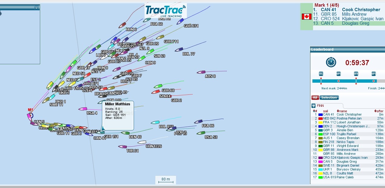The image size is (385, 188).
Task: Click the CAN 9 boat icon
Action: (142, 58)
